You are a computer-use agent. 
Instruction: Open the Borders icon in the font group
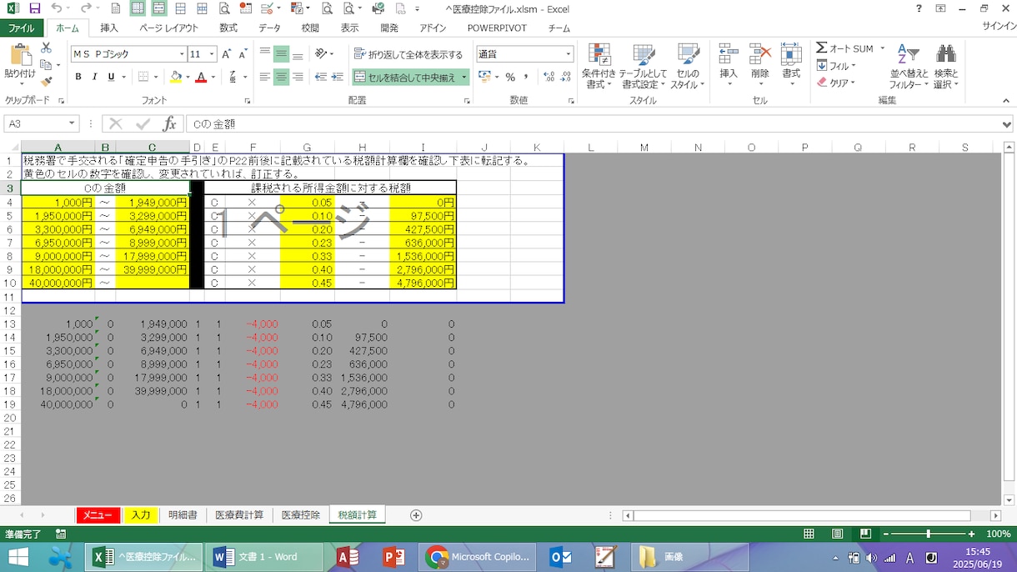tap(143, 77)
